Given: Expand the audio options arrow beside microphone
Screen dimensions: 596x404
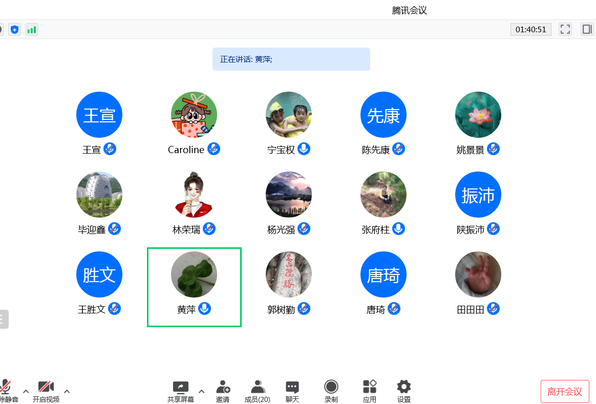Looking at the screenshot, I should 26,391.
